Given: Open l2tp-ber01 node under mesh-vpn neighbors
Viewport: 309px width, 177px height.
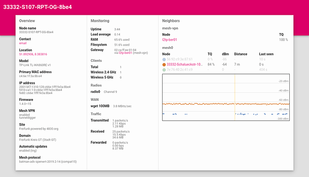Looking at the screenshot, I should click(x=169, y=39).
